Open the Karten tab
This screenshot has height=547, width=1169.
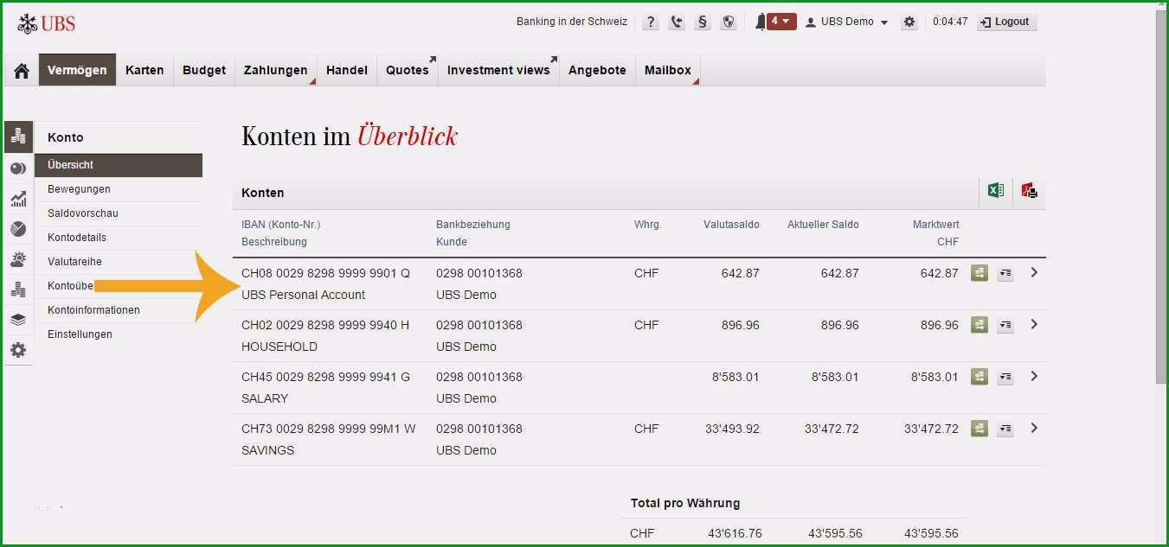pos(145,70)
